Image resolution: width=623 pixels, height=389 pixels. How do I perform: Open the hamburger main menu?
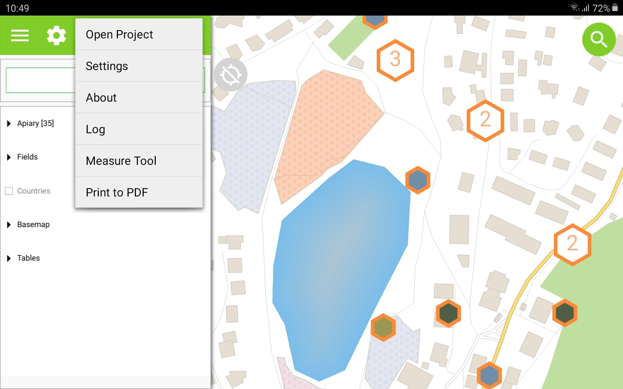click(x=20, y=35)
